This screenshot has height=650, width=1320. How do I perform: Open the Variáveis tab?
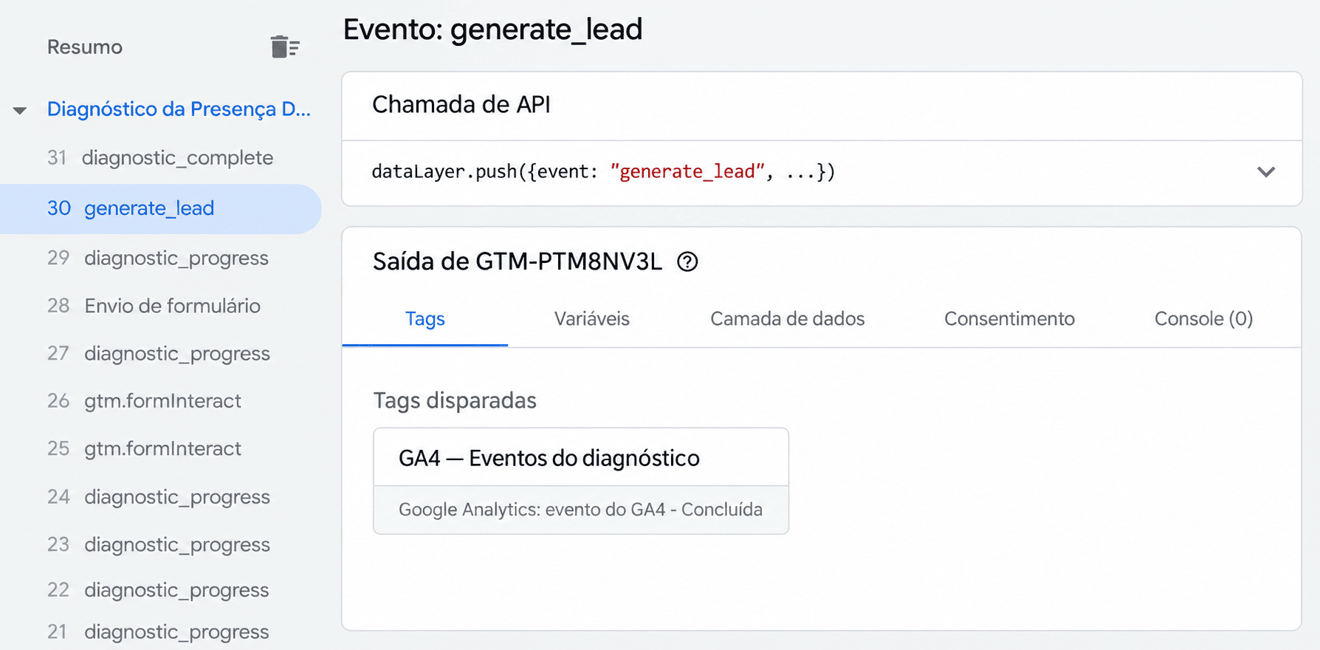[592, 318]
